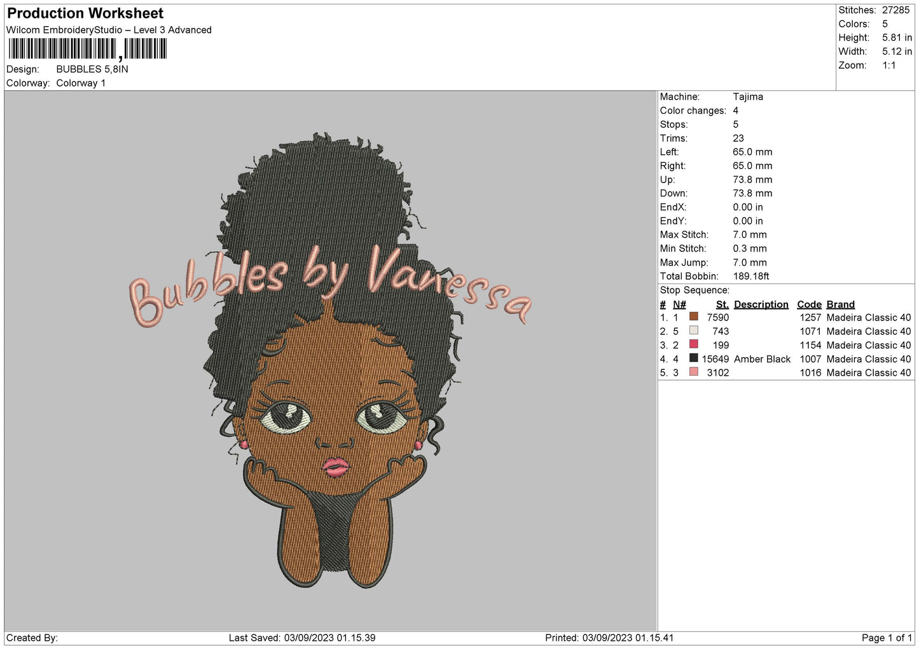Click the Zoom value 1:1

[x=889, y=65]
